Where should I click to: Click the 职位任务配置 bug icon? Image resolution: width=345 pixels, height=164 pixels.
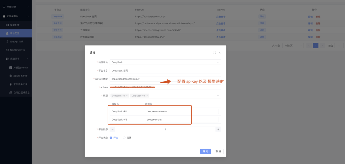point(11,76)
